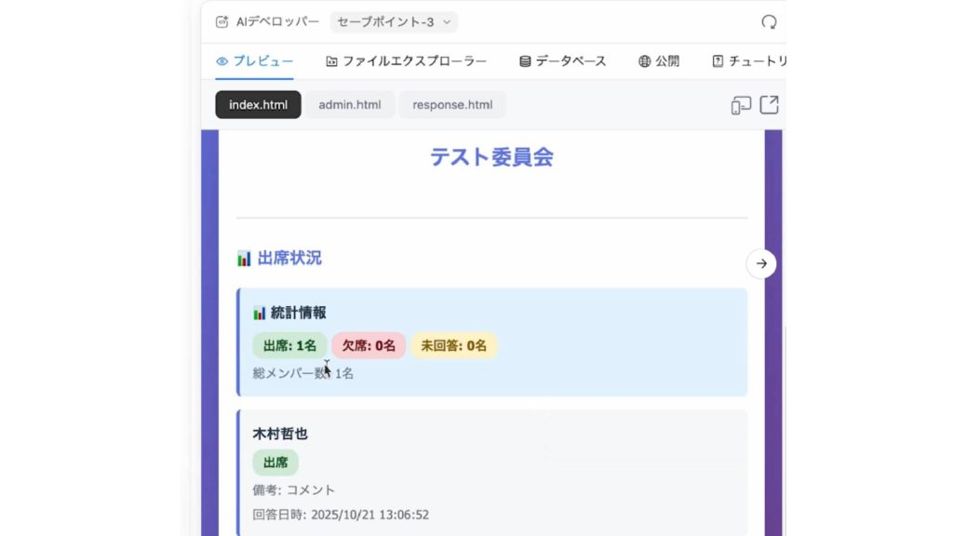Screen dimensions: 953x536
Task: Click the member name 木村哲也
Action: click(280, 434)
